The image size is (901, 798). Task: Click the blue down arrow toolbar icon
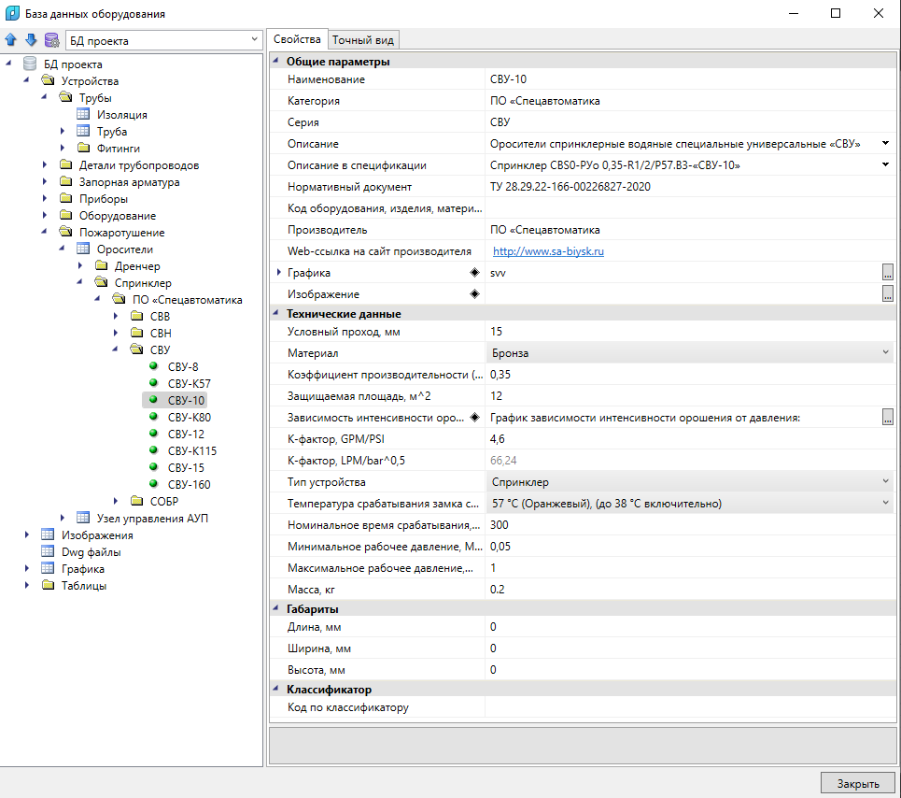point(31,39)
